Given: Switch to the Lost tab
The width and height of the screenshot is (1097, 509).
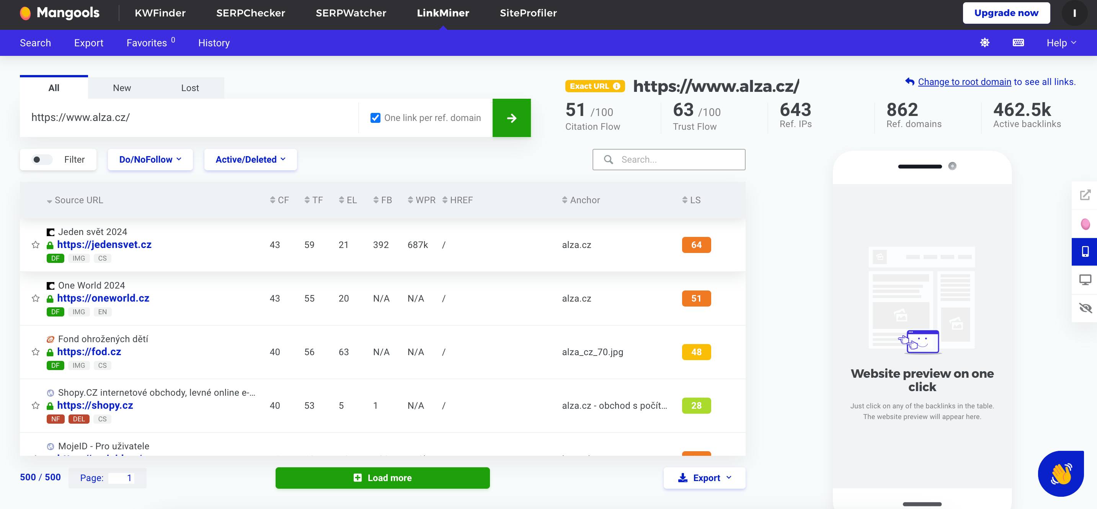Looking at the screenshot, I should 190,88.
